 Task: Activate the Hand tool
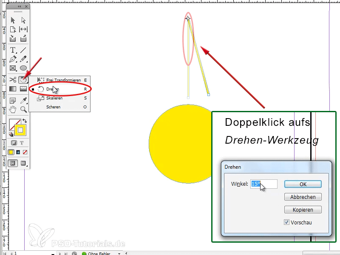point(13,110)
